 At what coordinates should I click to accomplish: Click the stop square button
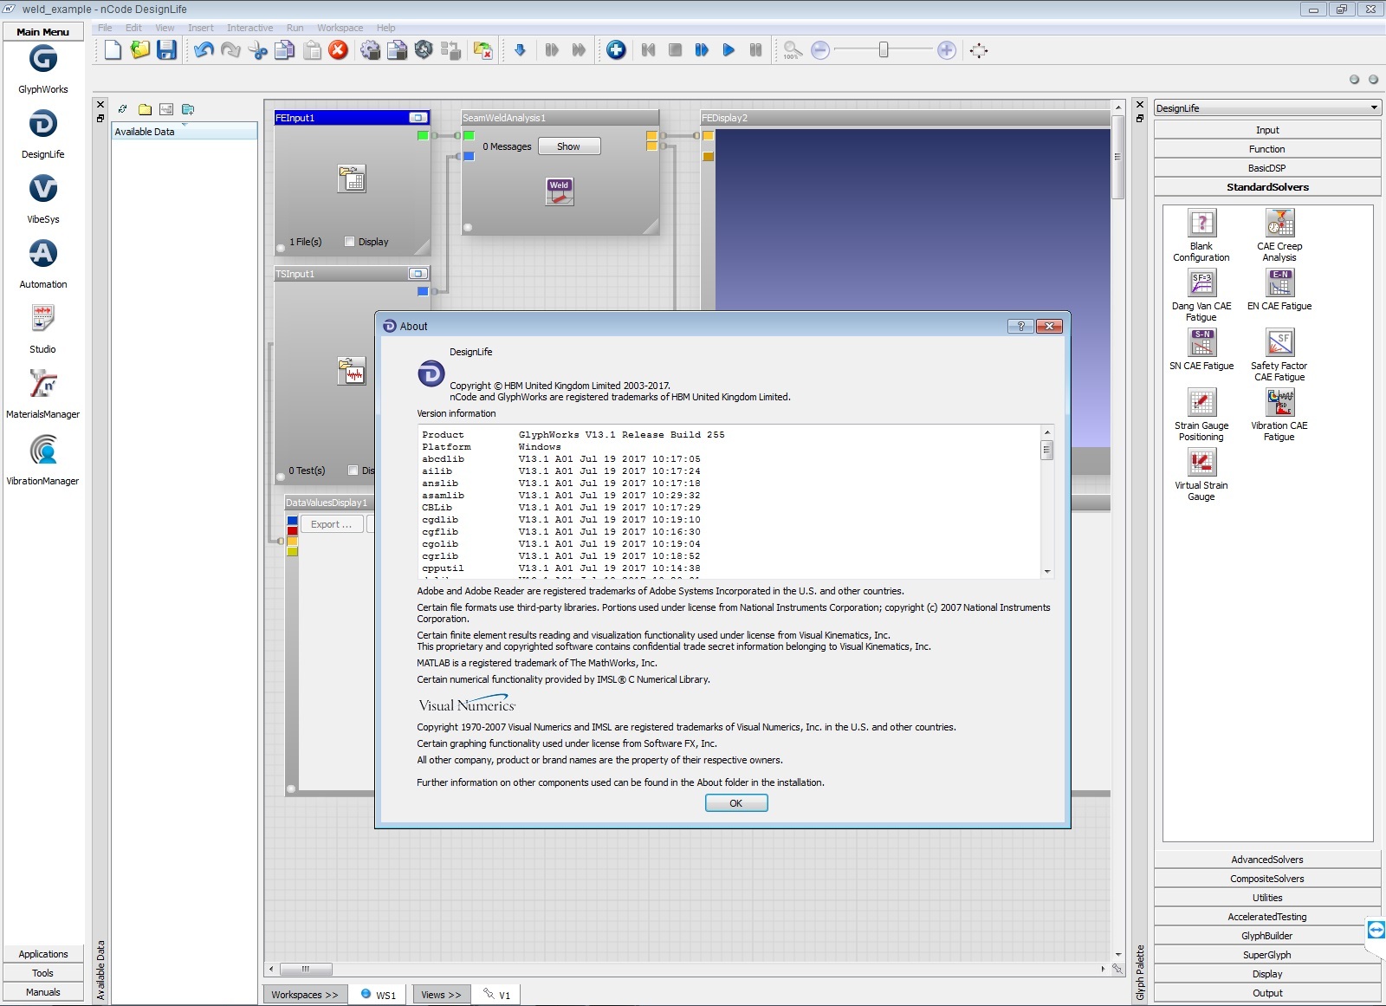click(x=675, y=50)
